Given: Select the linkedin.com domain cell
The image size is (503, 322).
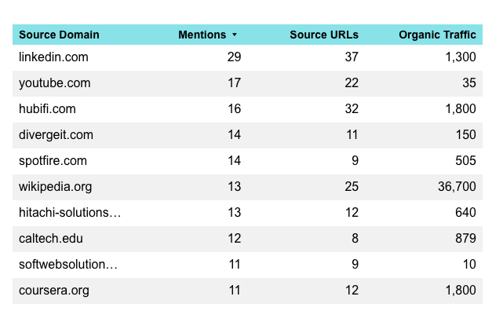Looking at the screenshot, I should point(53,57).
